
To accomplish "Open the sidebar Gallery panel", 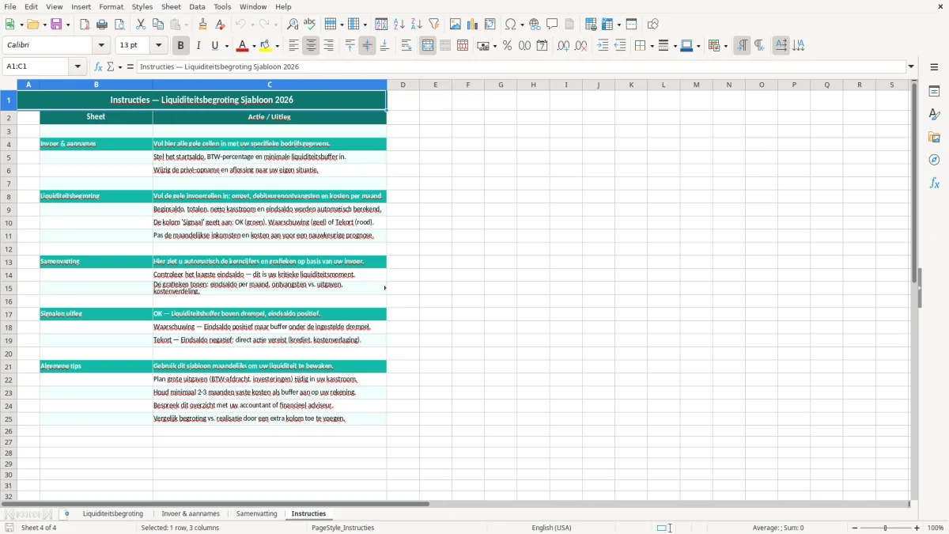I will click(x=934, y=137).
